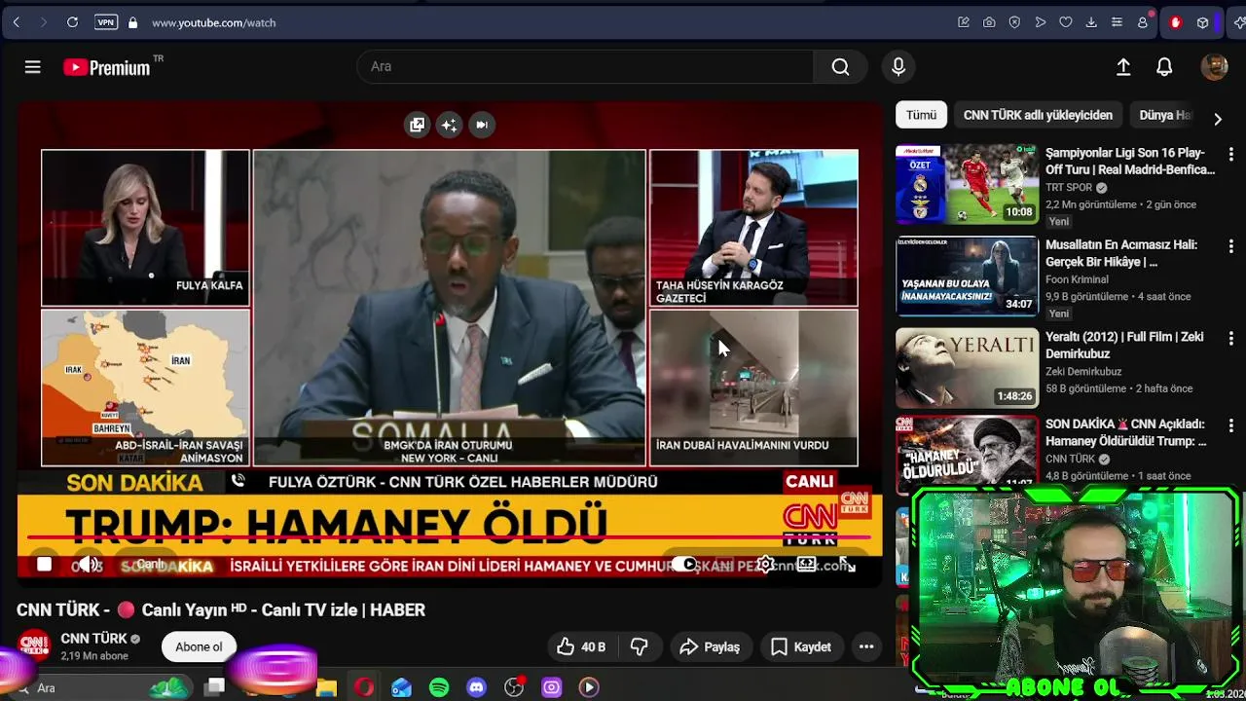Share with the Paylaş button
Screen dimensions: 1246x701
click(x=710, y=646)
